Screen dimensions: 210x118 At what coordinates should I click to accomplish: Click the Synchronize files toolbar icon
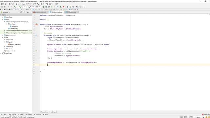point(5,7)
